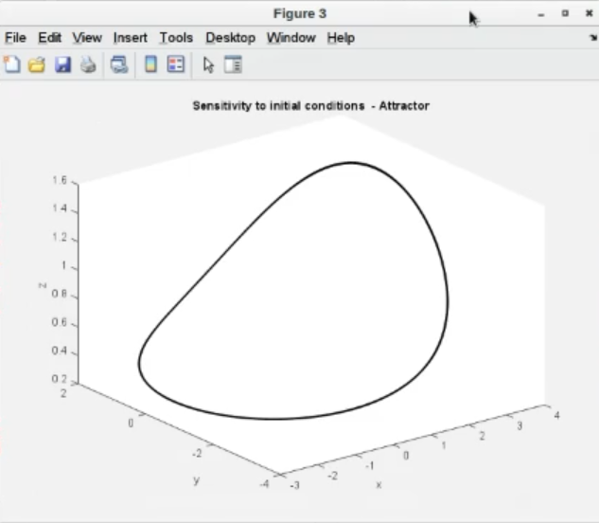Toggle the Edit Plot arrow tool
This screenshot has width=599, height=523.
pos(208,65)
